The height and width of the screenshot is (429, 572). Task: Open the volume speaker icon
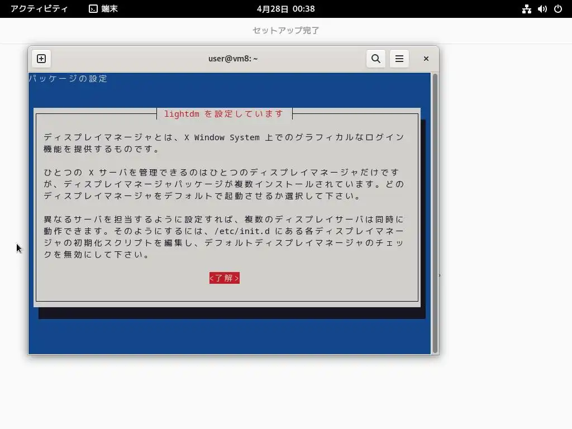coord(542,9)
